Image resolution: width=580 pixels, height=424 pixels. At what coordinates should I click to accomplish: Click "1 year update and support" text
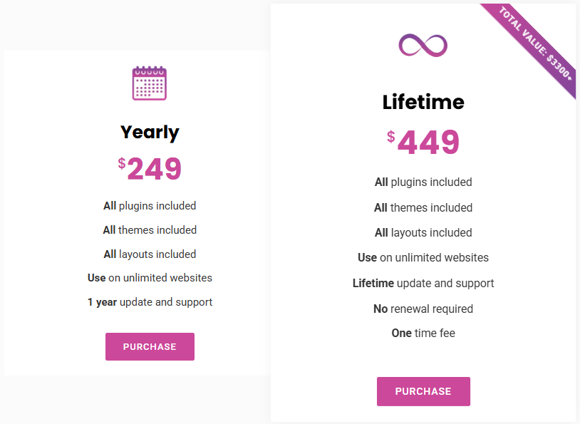[150, 302]
